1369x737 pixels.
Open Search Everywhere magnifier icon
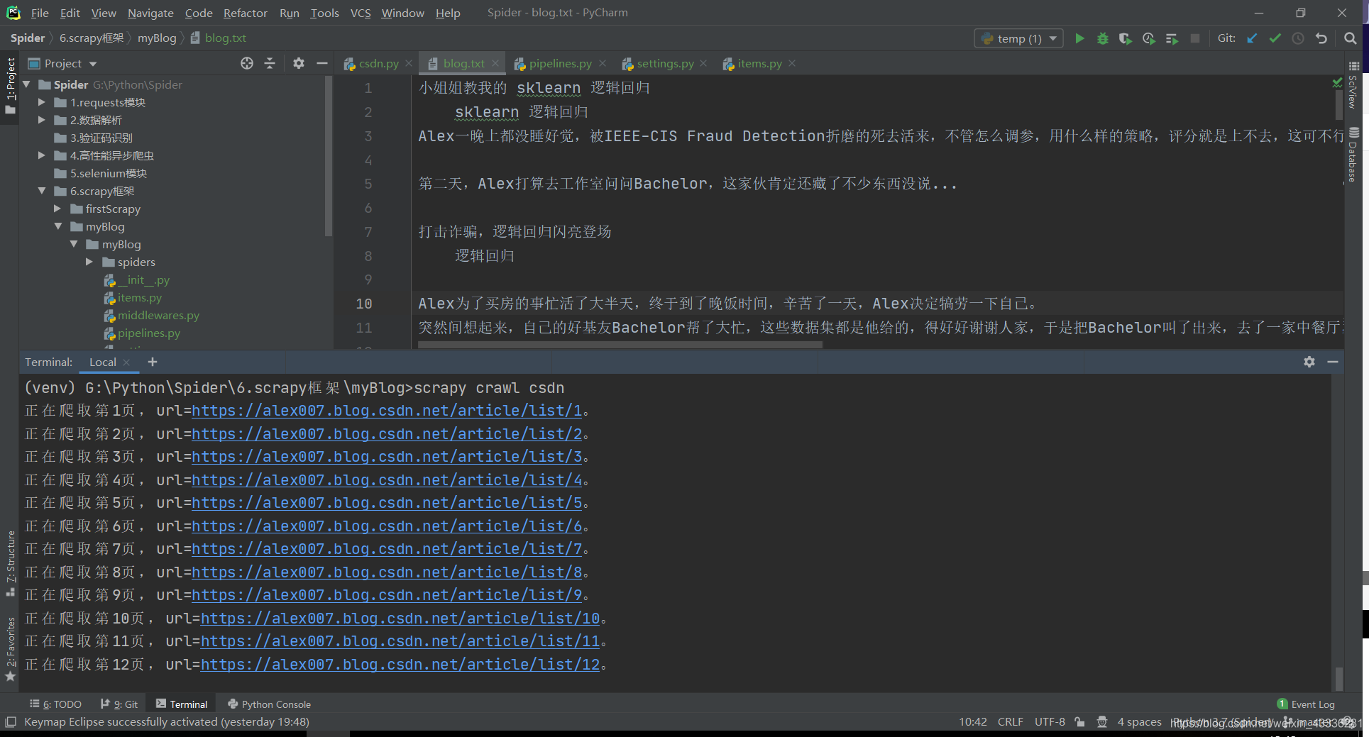(1351, 38)
